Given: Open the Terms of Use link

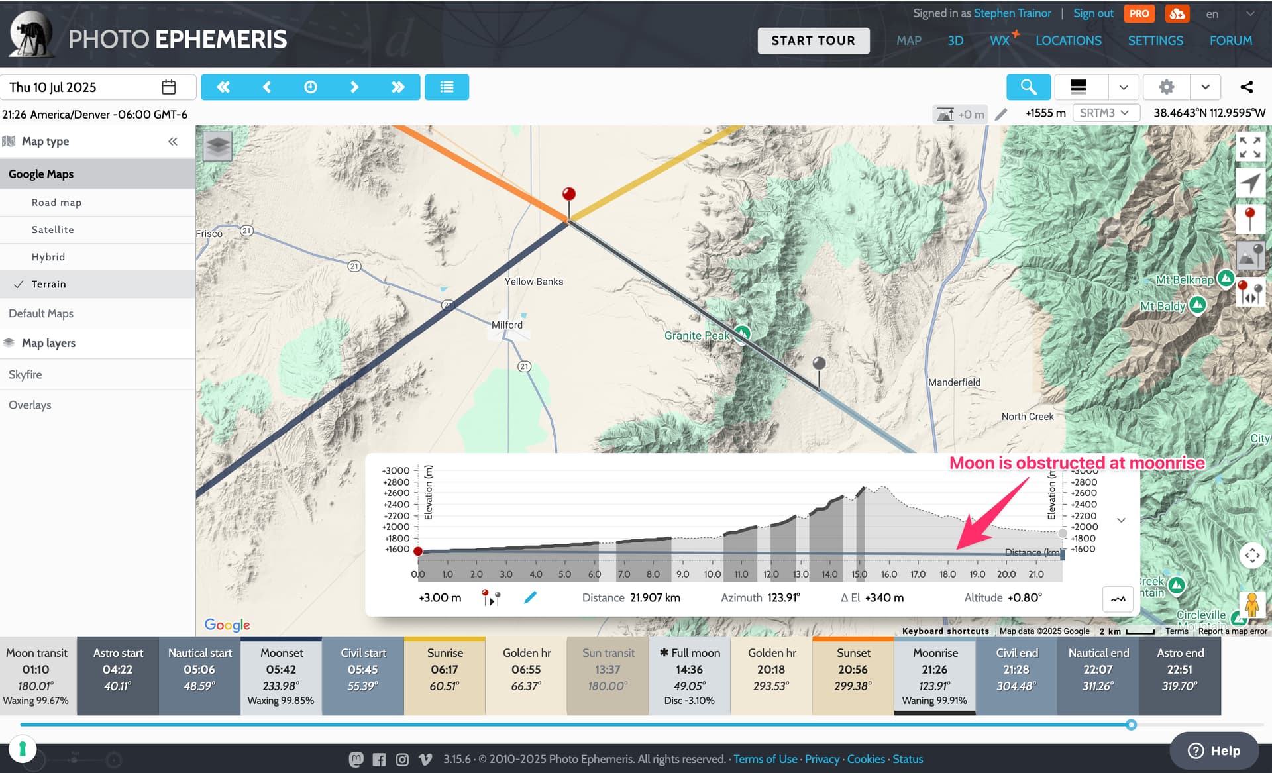Looking at the screenshot, I should coord(765,759).
